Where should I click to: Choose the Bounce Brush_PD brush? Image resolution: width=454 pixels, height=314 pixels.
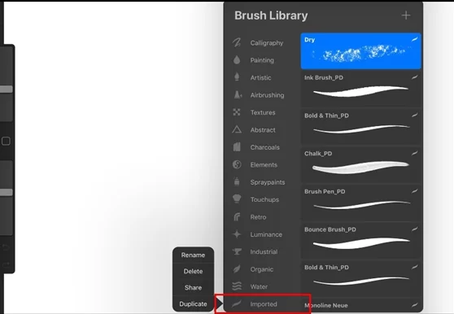tap(360, 241)
